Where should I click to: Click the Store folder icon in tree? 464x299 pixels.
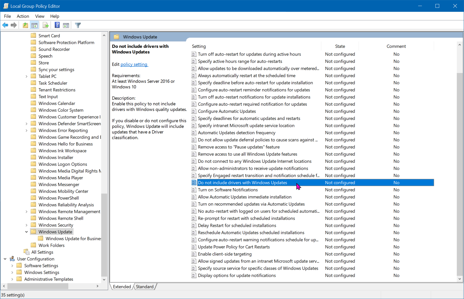coord(33,63)
